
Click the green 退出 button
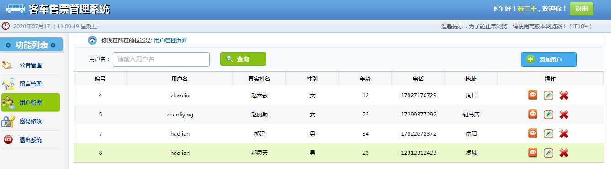click(581, 9)
